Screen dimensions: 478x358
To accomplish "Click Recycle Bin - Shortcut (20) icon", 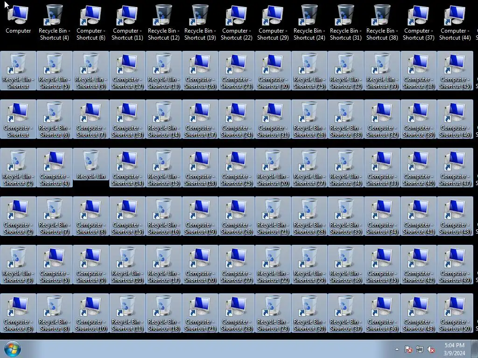I will pyautogui.click(x=273, y=167).
